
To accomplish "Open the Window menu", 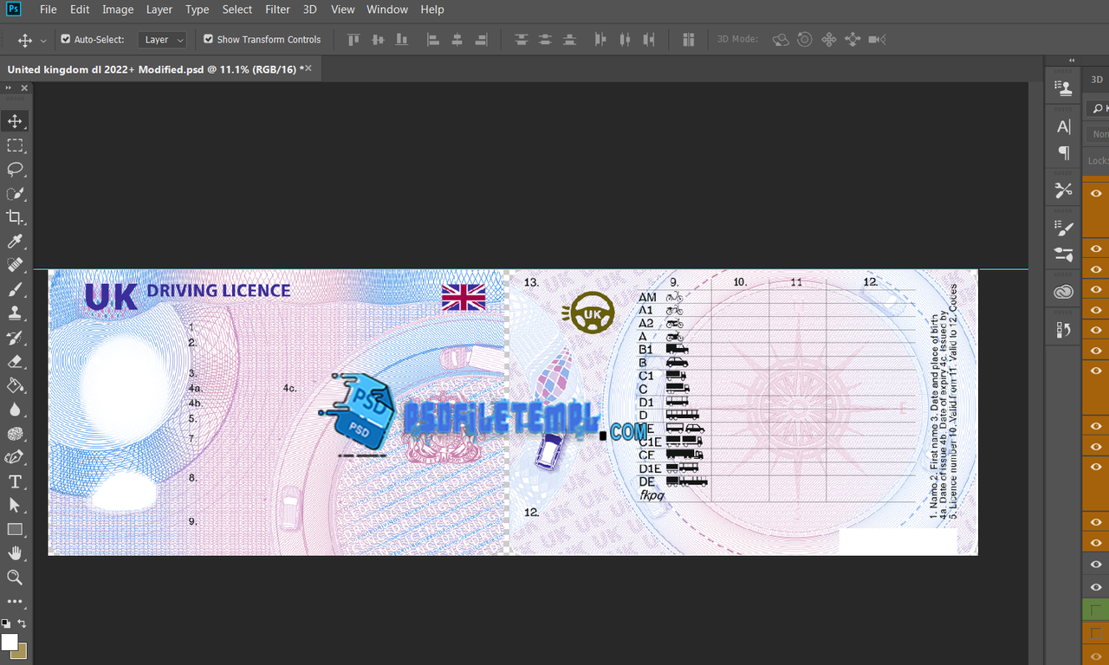I will [x=387, y=10].
